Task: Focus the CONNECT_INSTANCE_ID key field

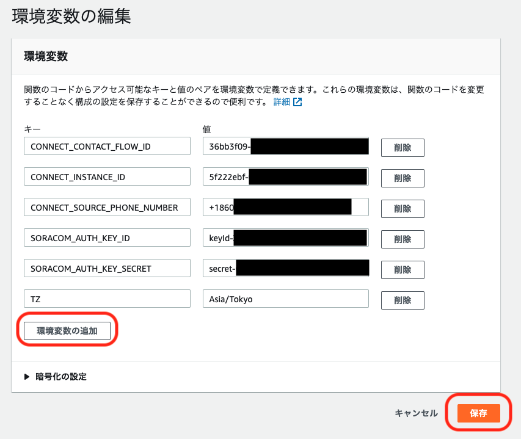Action: pos(107,176)
